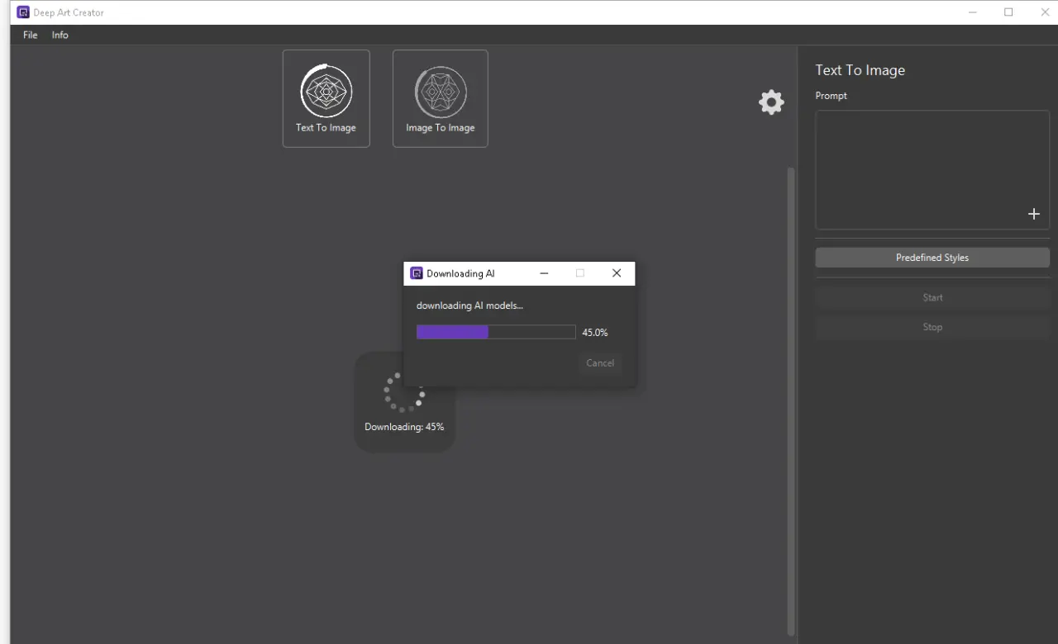Click the Downloading AI dialog app icon
Screen dimensions: 1058x644
point(417,273)
